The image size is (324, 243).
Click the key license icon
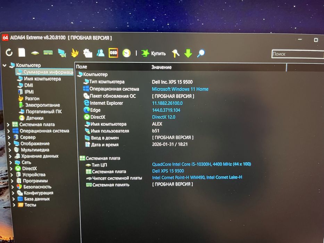(175, 53)
